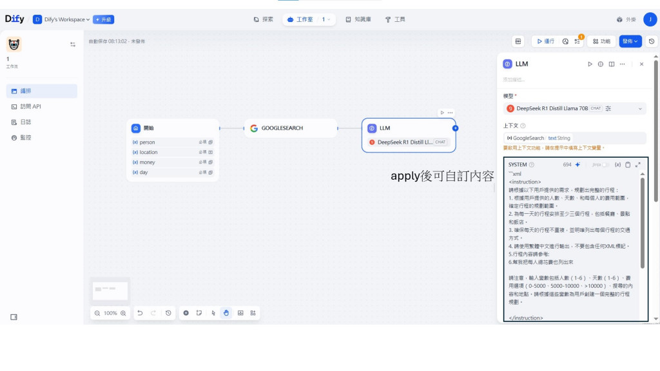This screenshot has width=660, height=371.
Task: Select 編排 orchestrate in the sidebar
Action: tap(42, 91)
